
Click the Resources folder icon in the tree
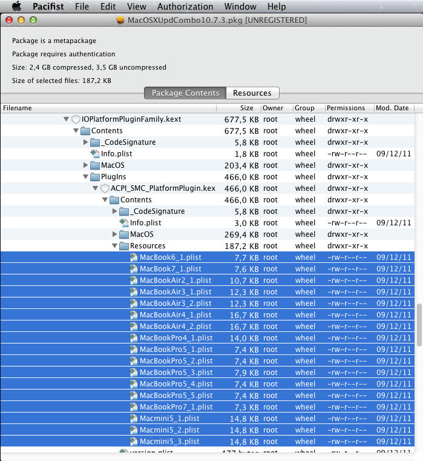124,246
